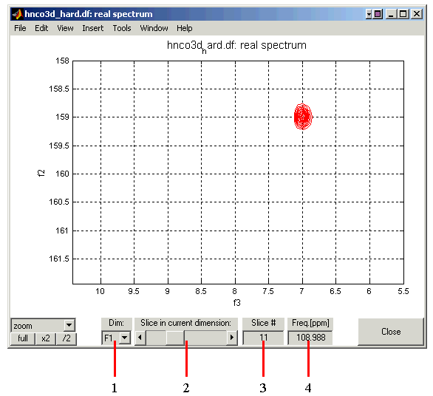Open the zoom mode dropdown
This screenshot has height=396, width=433.
[x=69, y=325]
